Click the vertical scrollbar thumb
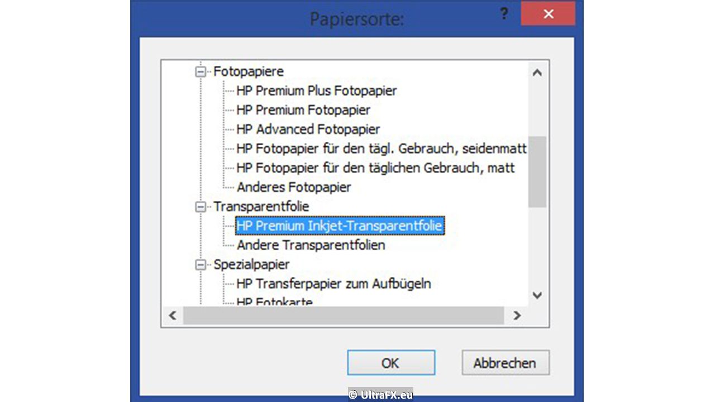 click(537, 172)
